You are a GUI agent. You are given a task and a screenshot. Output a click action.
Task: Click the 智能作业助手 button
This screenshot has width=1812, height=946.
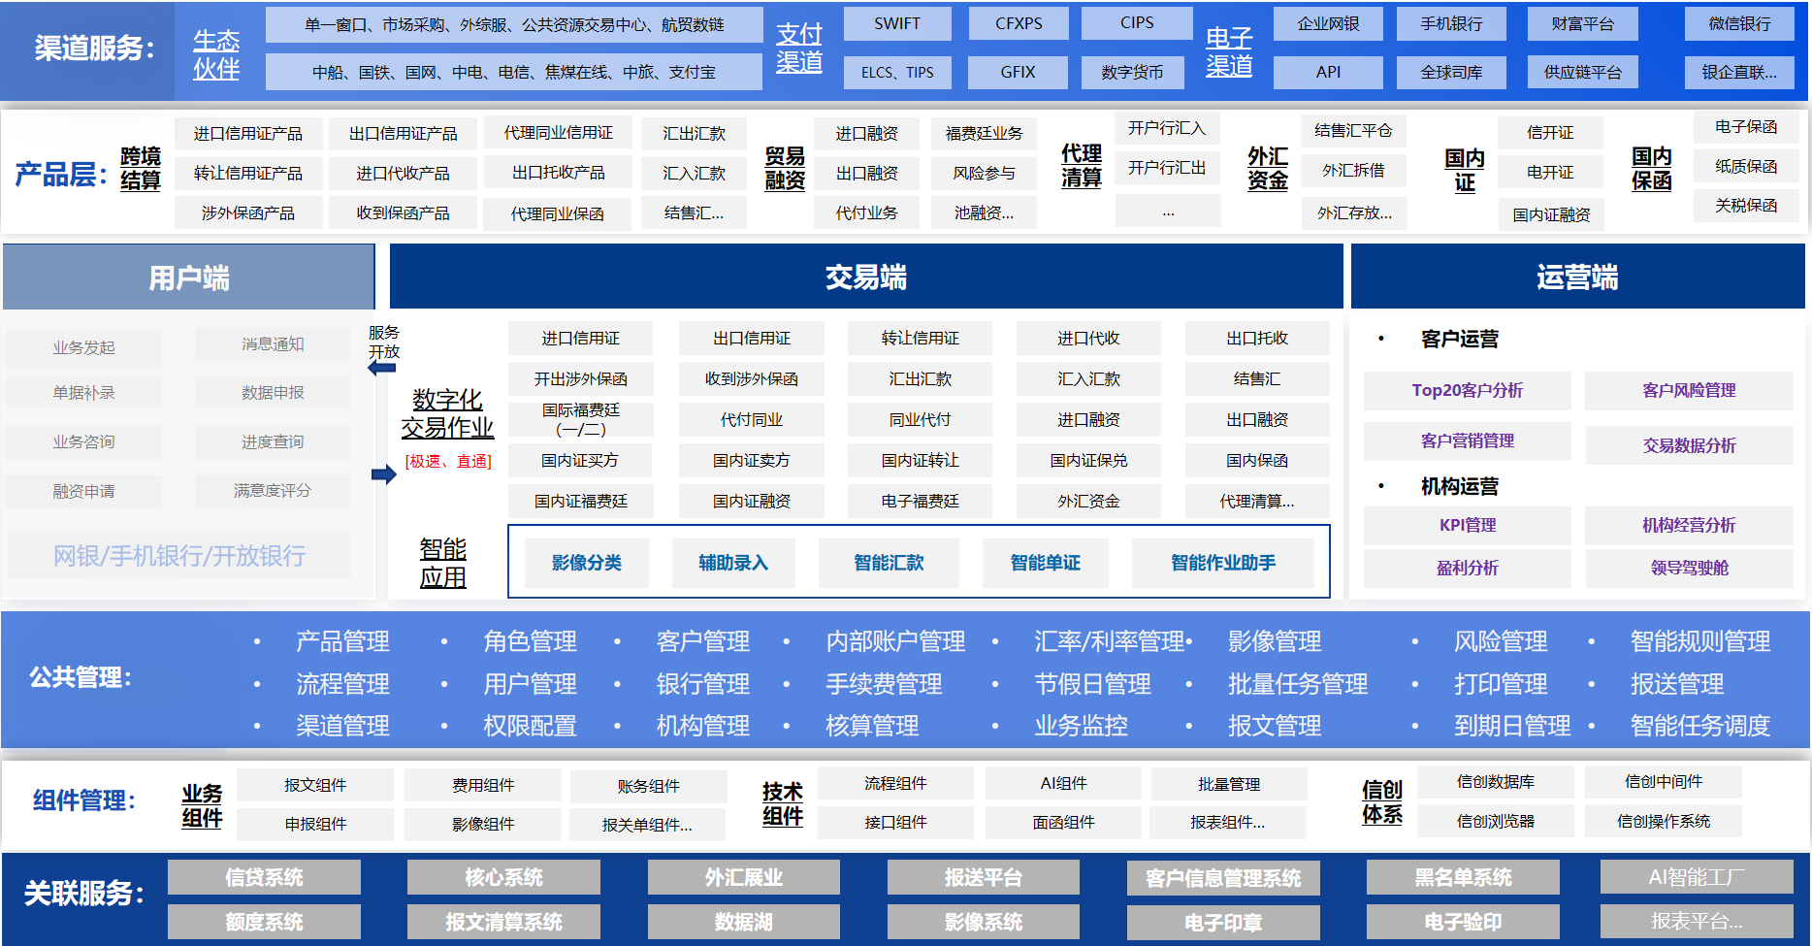pyautogui.click(x=1222, y=563)
